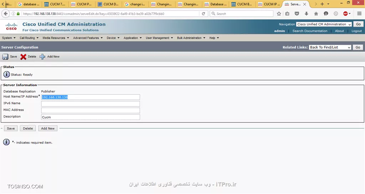Open the downloads arrow icon
Image resolution: width=365 pixels, height=194 pixels.
[306, 14]
